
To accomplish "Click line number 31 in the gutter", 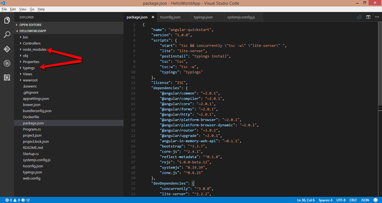I will pyautogui.click(x=133, y=183).
